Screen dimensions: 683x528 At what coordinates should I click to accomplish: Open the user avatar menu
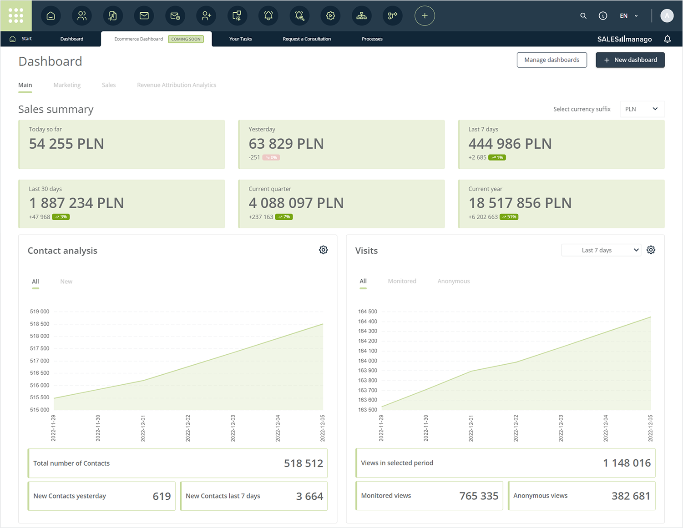tap(667, 16)
